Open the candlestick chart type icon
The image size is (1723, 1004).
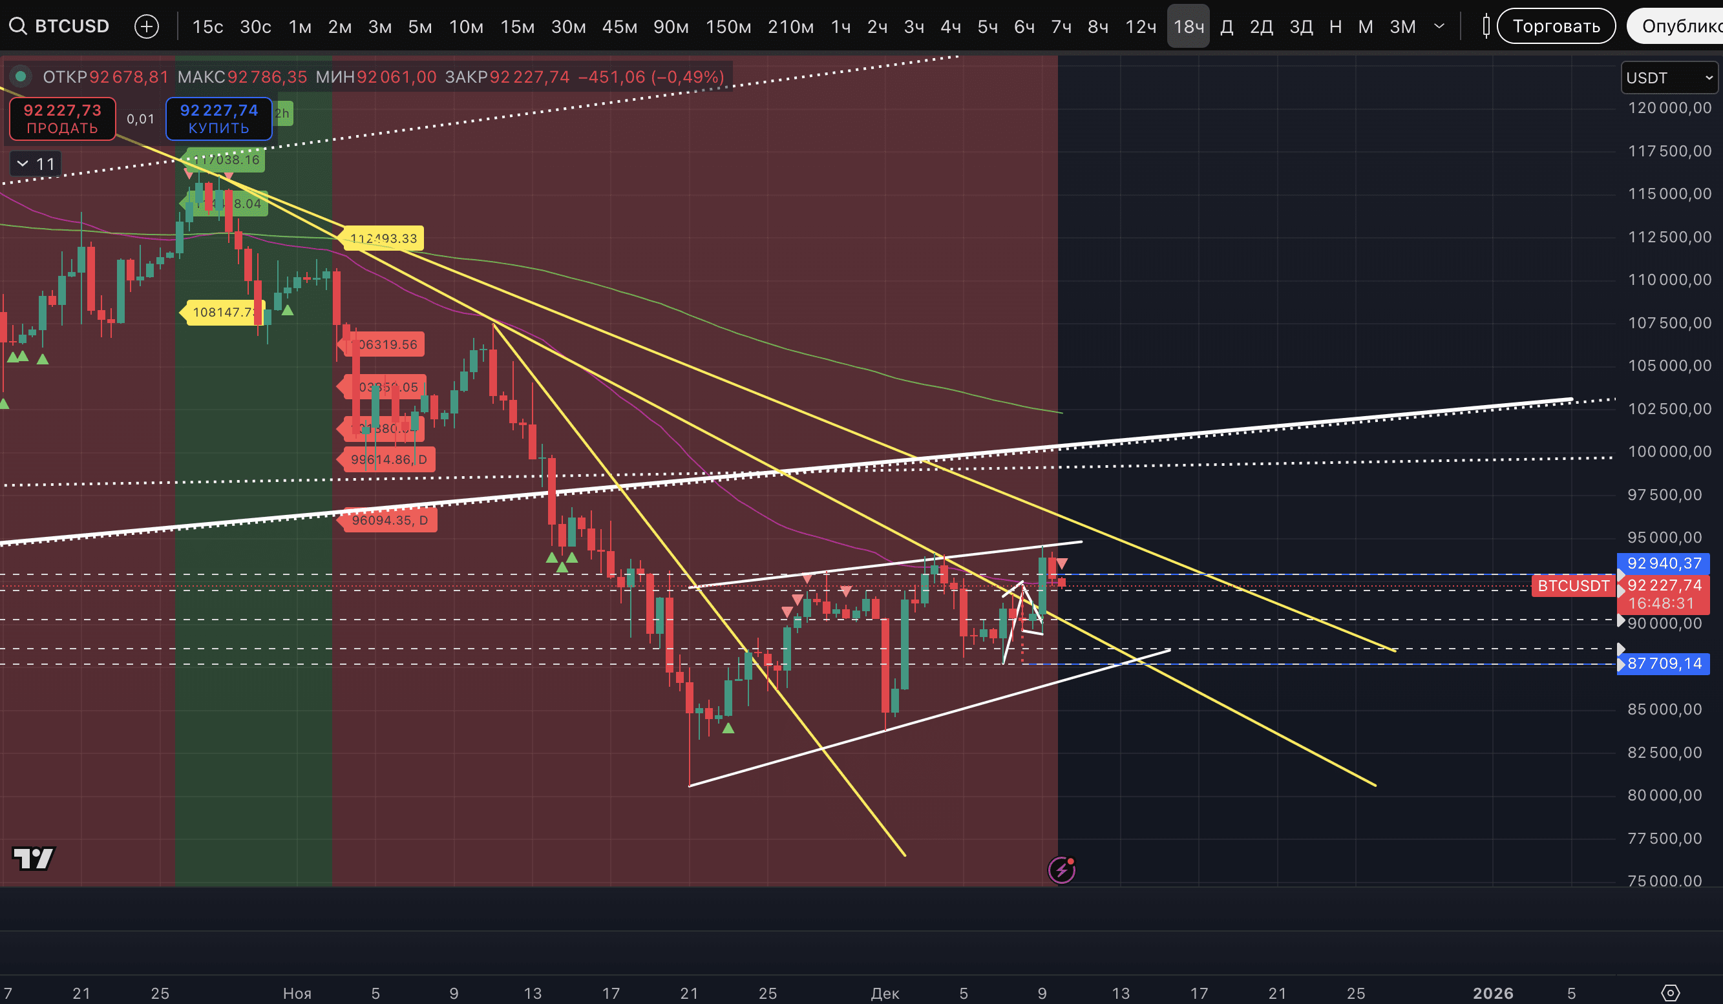(x=1485, y=26)
